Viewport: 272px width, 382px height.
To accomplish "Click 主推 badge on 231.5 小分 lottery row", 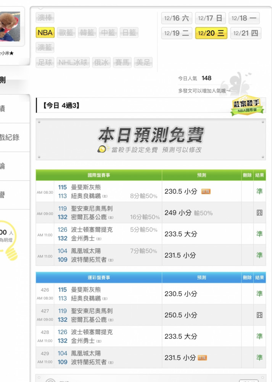I will (x=202, y=358).
